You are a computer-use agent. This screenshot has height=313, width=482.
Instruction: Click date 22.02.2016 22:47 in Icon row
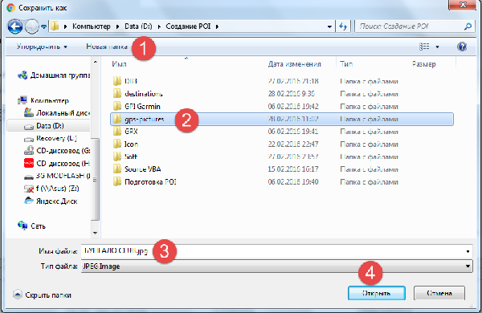point(293,144)
